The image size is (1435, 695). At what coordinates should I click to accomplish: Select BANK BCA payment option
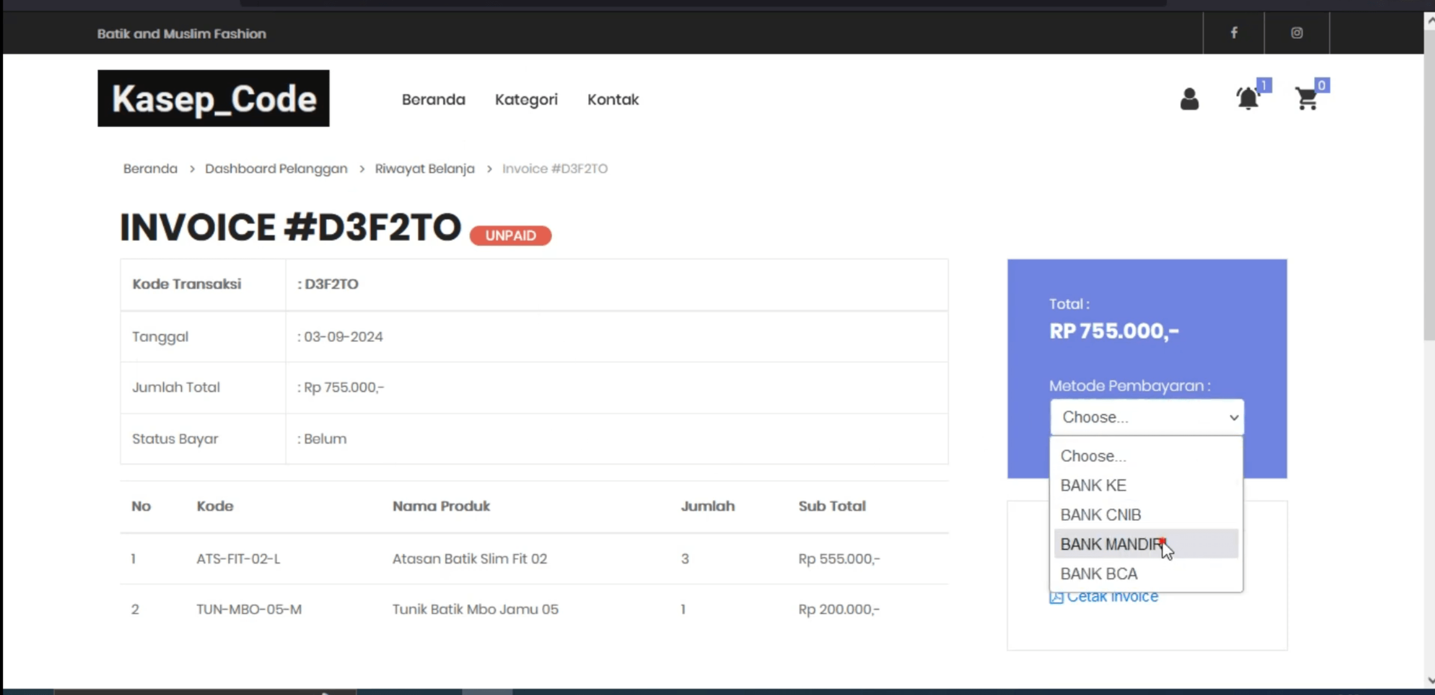tap(1146, 574)
